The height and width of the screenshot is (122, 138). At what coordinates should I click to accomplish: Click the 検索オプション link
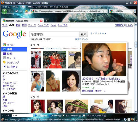82,39
